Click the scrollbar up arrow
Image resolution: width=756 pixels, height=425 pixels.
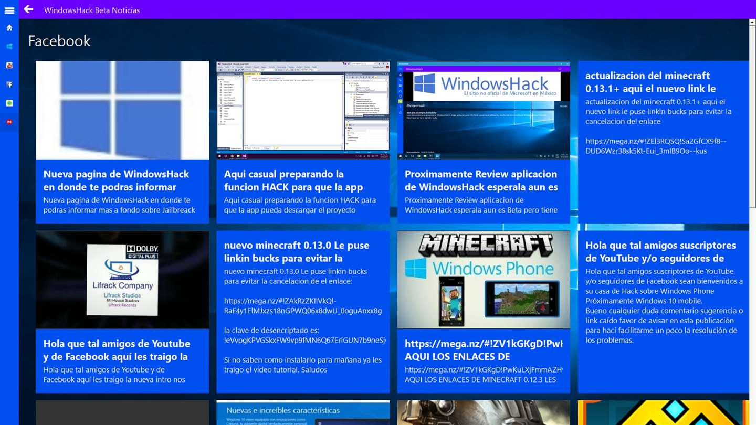click(x=752, y=23)
